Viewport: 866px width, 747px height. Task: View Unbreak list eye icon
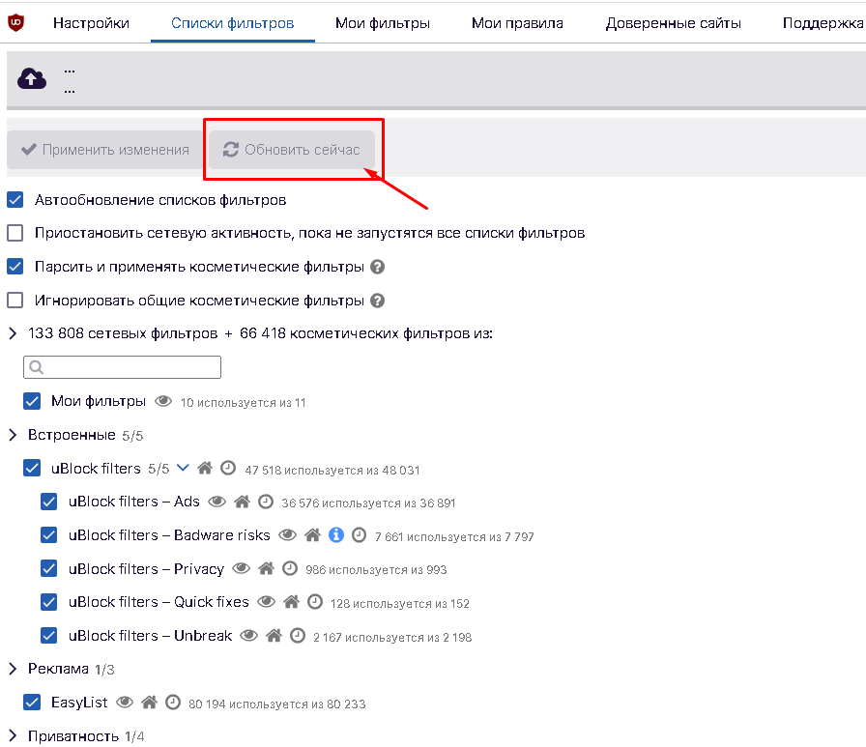249,636
